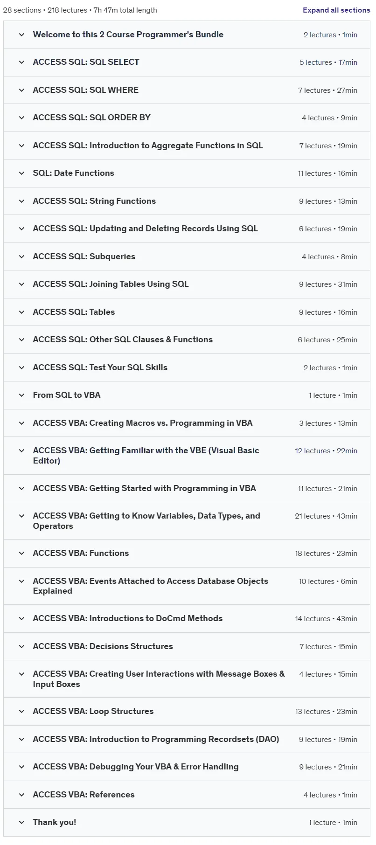376x845 pixels.
Task: Expand chevron beside SQL SELECT section
Action: [21, 62]
